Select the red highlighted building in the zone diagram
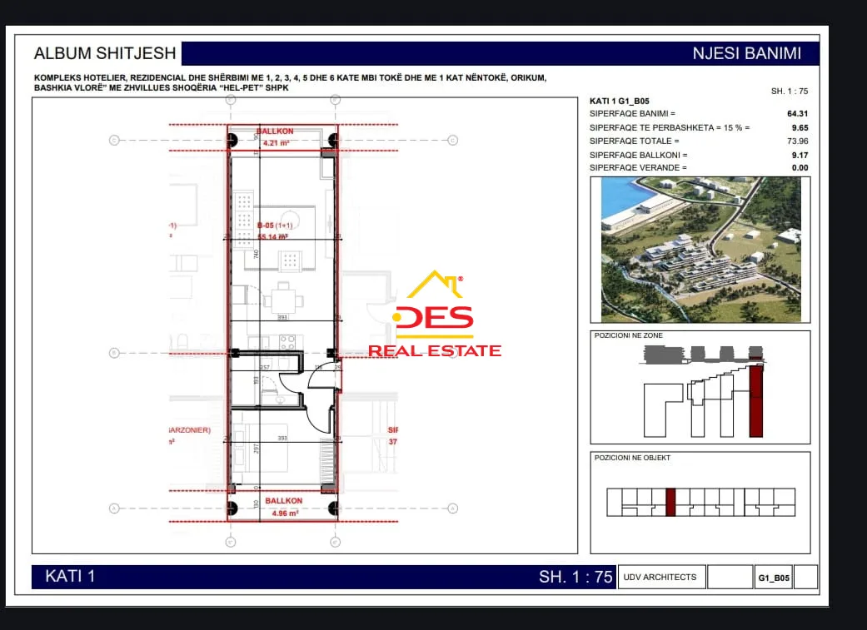The width and height of the screenshot is (867, 630). [x=756, y=400]
